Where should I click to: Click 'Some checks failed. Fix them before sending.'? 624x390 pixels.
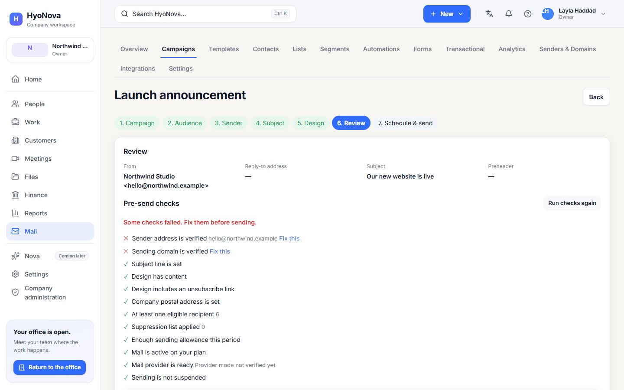(x=190, y=222)
